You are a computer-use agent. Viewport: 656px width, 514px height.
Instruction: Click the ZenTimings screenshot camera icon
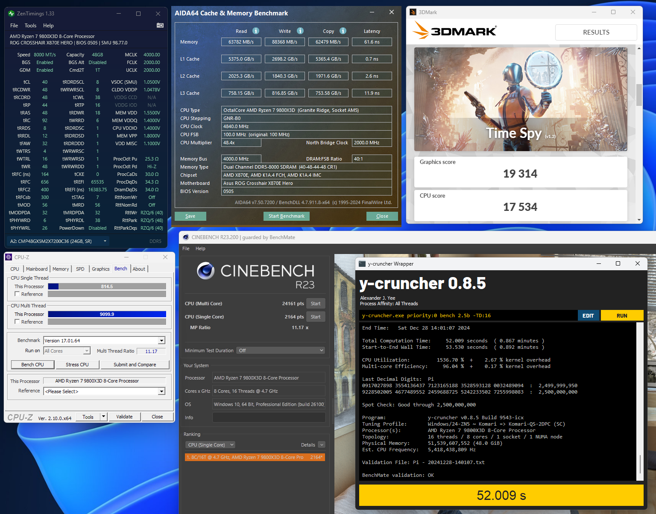click(x=160, y=26)
